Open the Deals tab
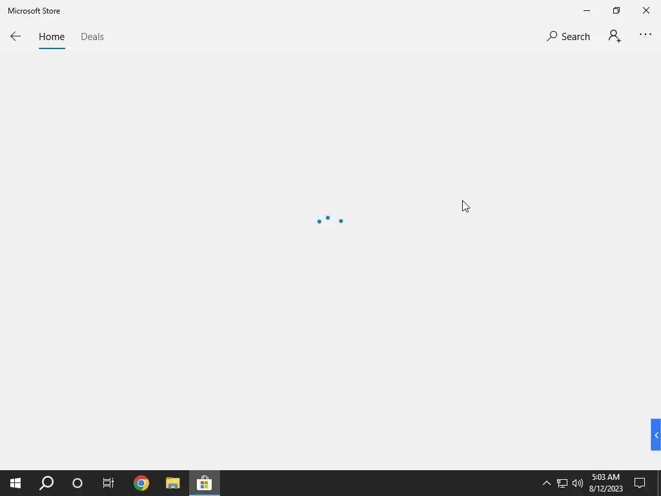The image size is (661, 496). [x=92, y=37]
